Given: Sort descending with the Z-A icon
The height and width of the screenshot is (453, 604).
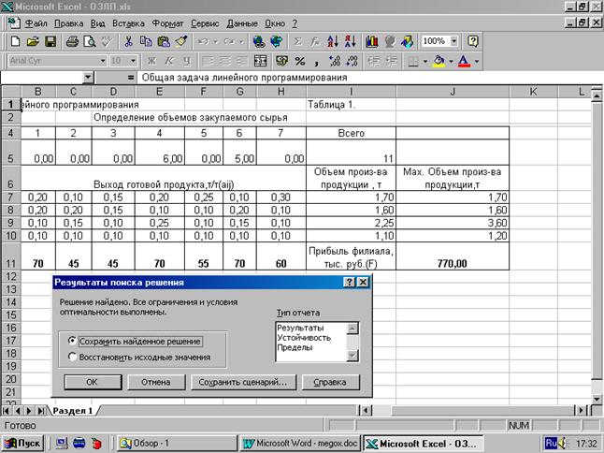Looking at the screenshot, I should [350, 41].
